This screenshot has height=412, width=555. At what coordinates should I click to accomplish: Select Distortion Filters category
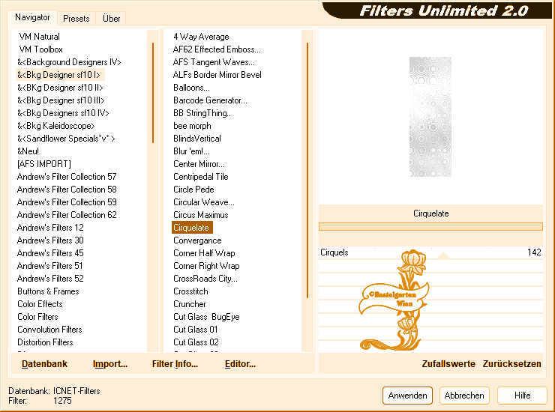click(45, 342)
